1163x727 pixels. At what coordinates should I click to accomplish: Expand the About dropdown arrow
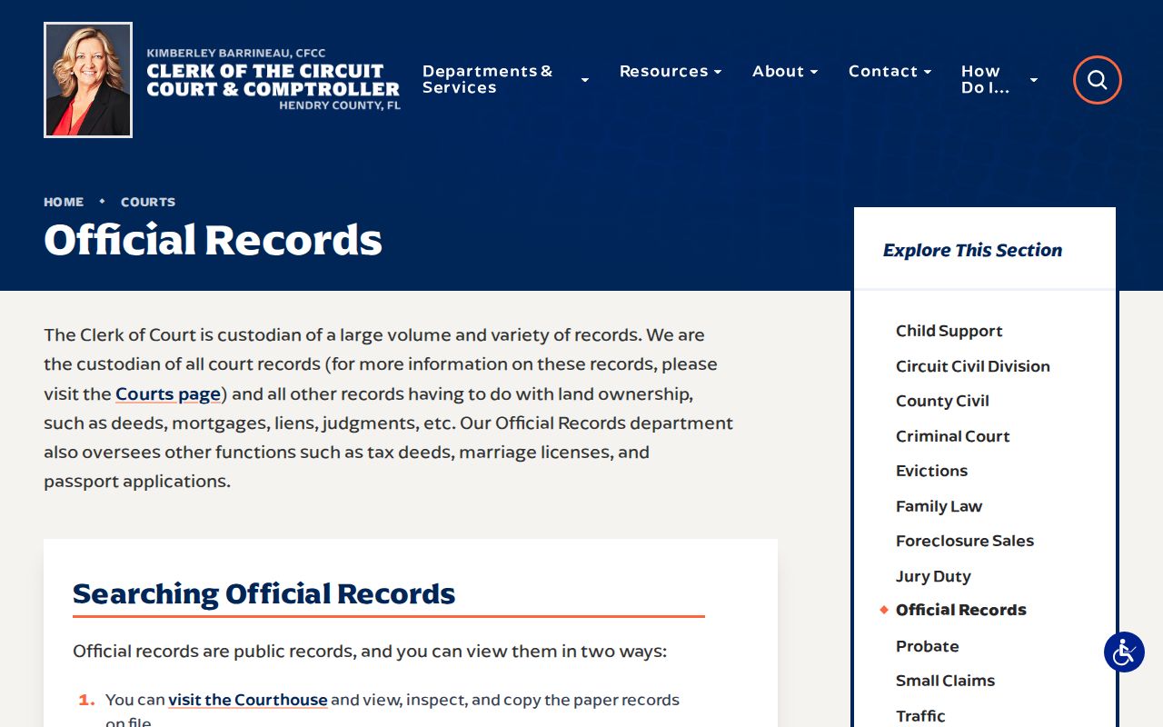pyautogui.click(x=814, y=72)
